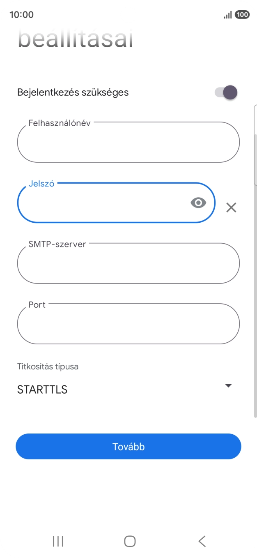Tap the Back navigation arrow
257x558 pixels.
(x=202, y=541)
